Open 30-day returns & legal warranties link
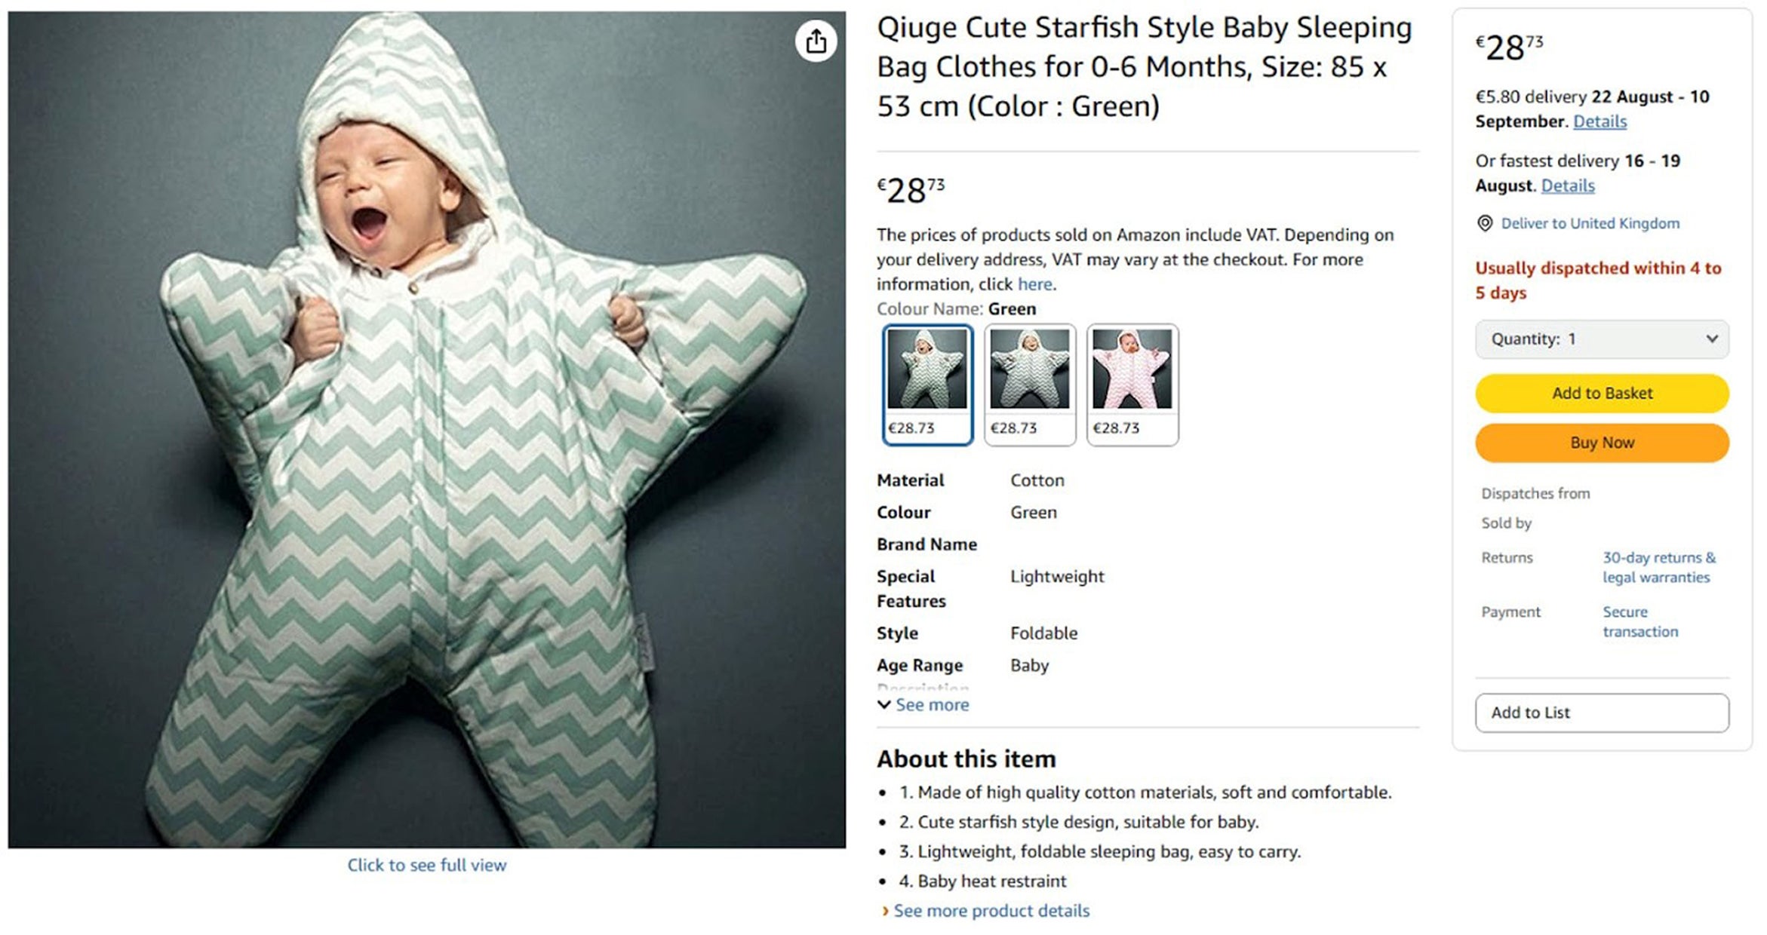Screen dimensions: 1767x935 pyautogui.click(x=1658, y=567)
